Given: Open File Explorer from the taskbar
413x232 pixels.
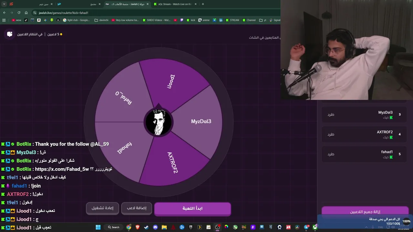Looking at the screenshot, I should tap(164, 227).
